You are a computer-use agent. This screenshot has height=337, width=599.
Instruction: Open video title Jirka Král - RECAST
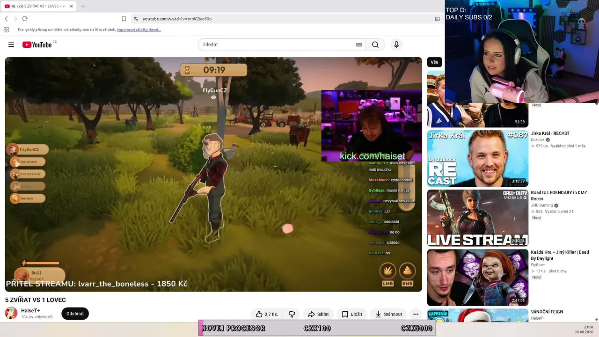point(550,133)
